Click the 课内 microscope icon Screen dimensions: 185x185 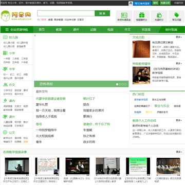coord(5,101)
